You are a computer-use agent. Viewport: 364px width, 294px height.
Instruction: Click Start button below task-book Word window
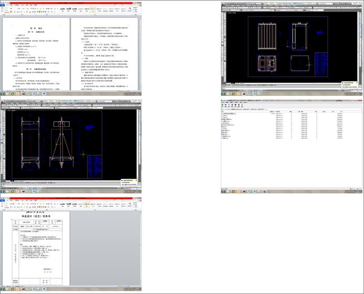coord(2,289)
